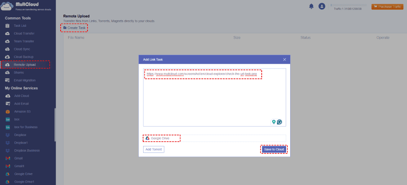
Task: Click the green lightbulb extension icon
Action: [274, 122]
